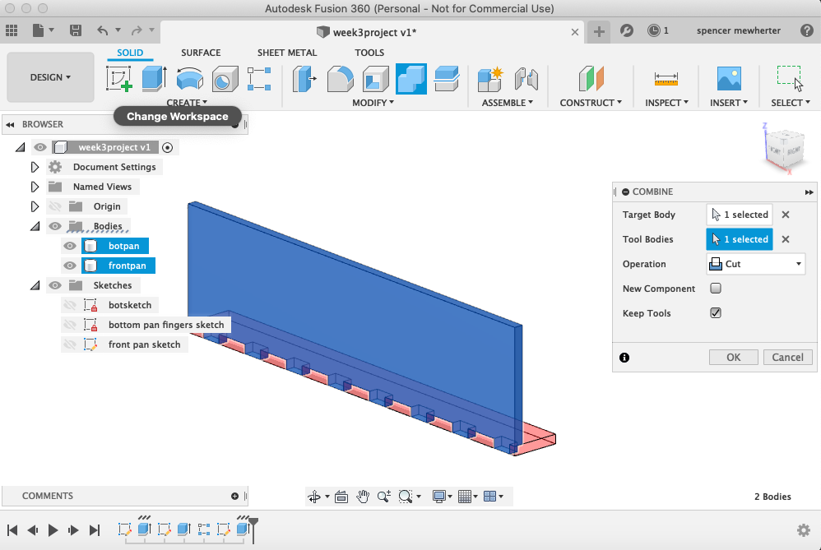Select the Rectangular Pattern tool
821x550 pixels.
pos(259,78)
